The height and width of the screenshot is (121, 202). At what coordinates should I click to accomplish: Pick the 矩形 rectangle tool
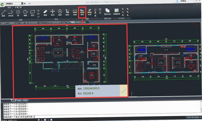pyautogui.click(x=33, y=13)
